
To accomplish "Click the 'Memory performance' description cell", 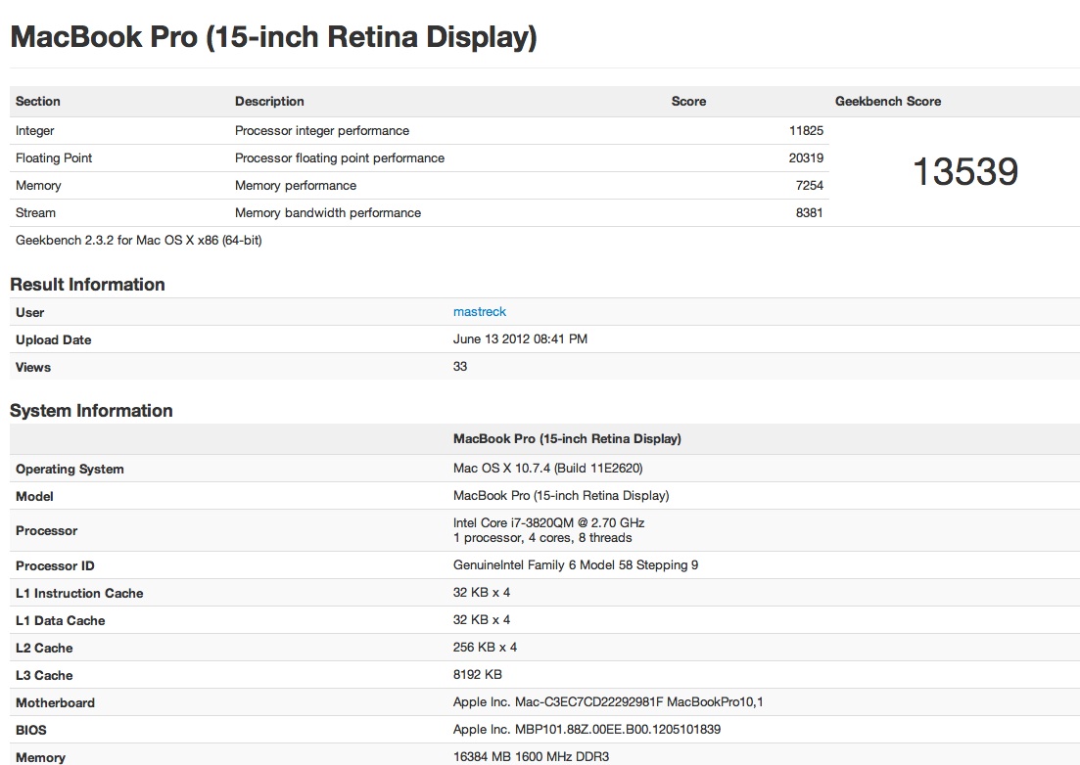I will pyautogui.click(x=296, y=186).
